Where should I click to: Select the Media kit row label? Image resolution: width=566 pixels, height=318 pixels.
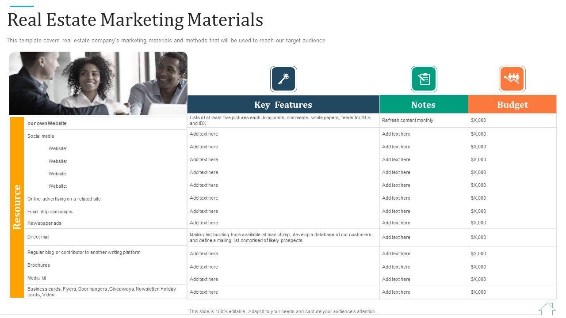coord(37,278)
